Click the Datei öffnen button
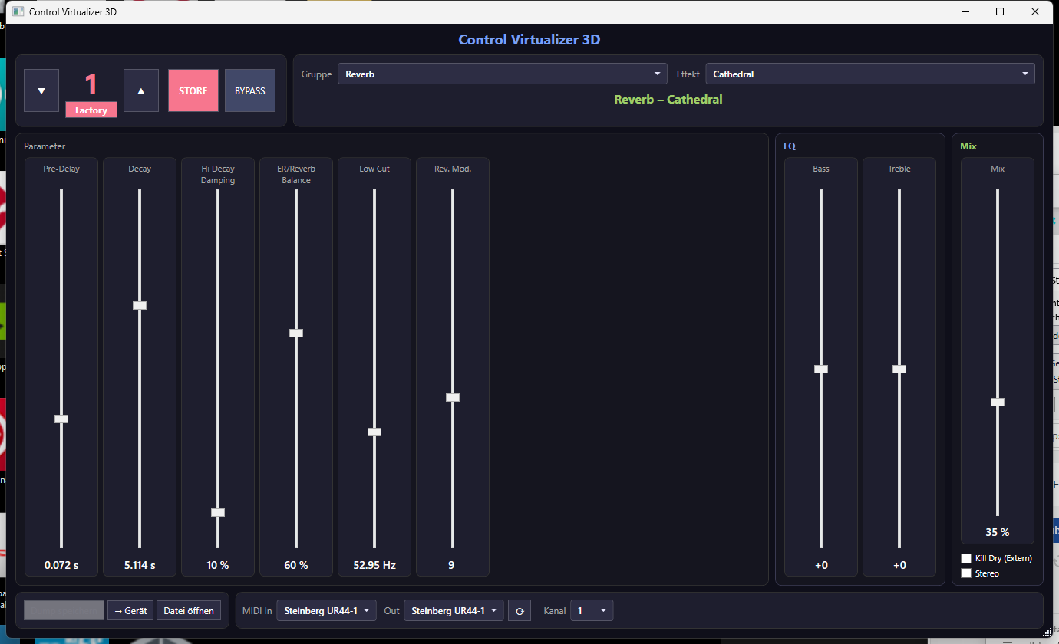Viewport: 1059px width, 644px height. click(x=189, y=611)
